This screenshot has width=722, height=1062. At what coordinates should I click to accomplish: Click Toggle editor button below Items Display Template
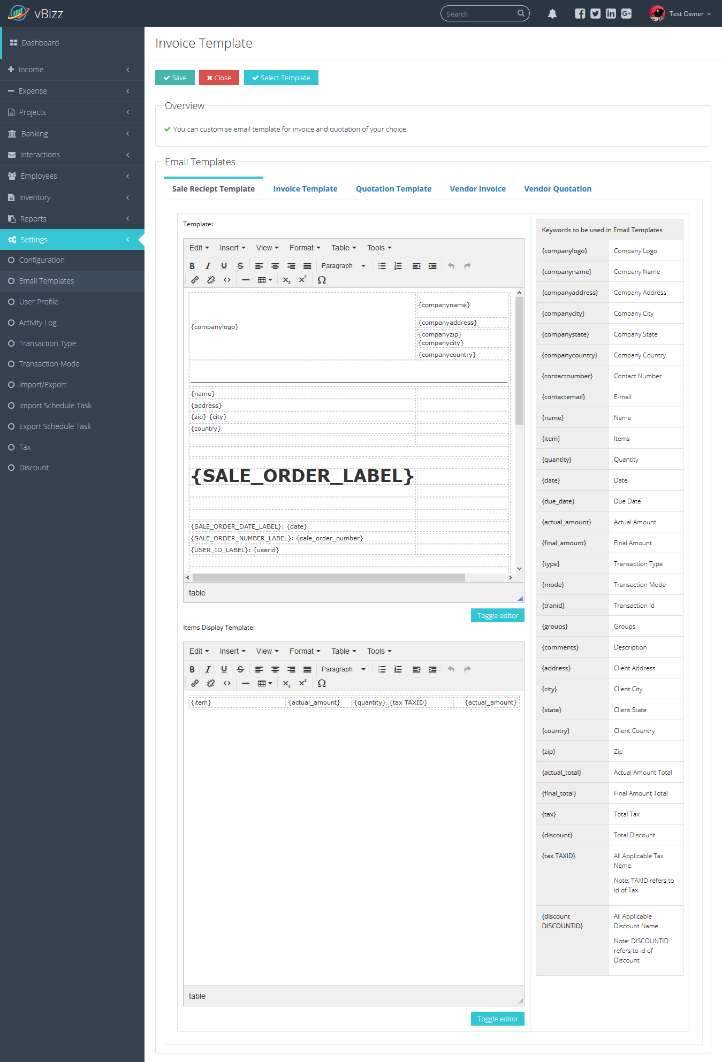pos(497,1019)
